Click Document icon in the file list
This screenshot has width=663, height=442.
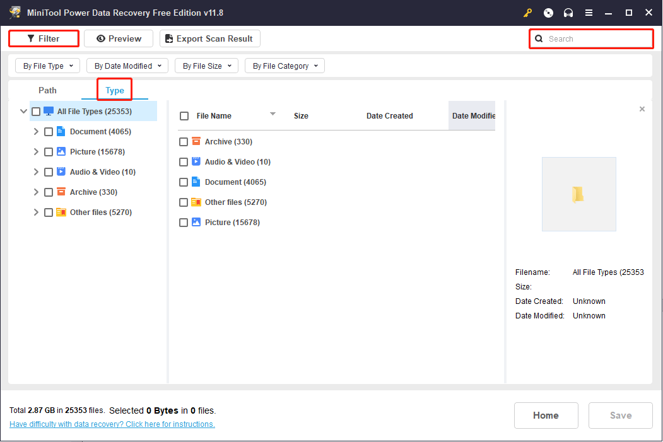[x=196, y=182]
